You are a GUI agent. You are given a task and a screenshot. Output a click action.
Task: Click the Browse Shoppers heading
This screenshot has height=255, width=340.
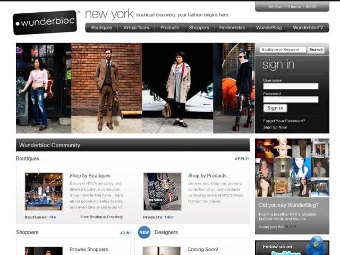(x=89, y=249)
